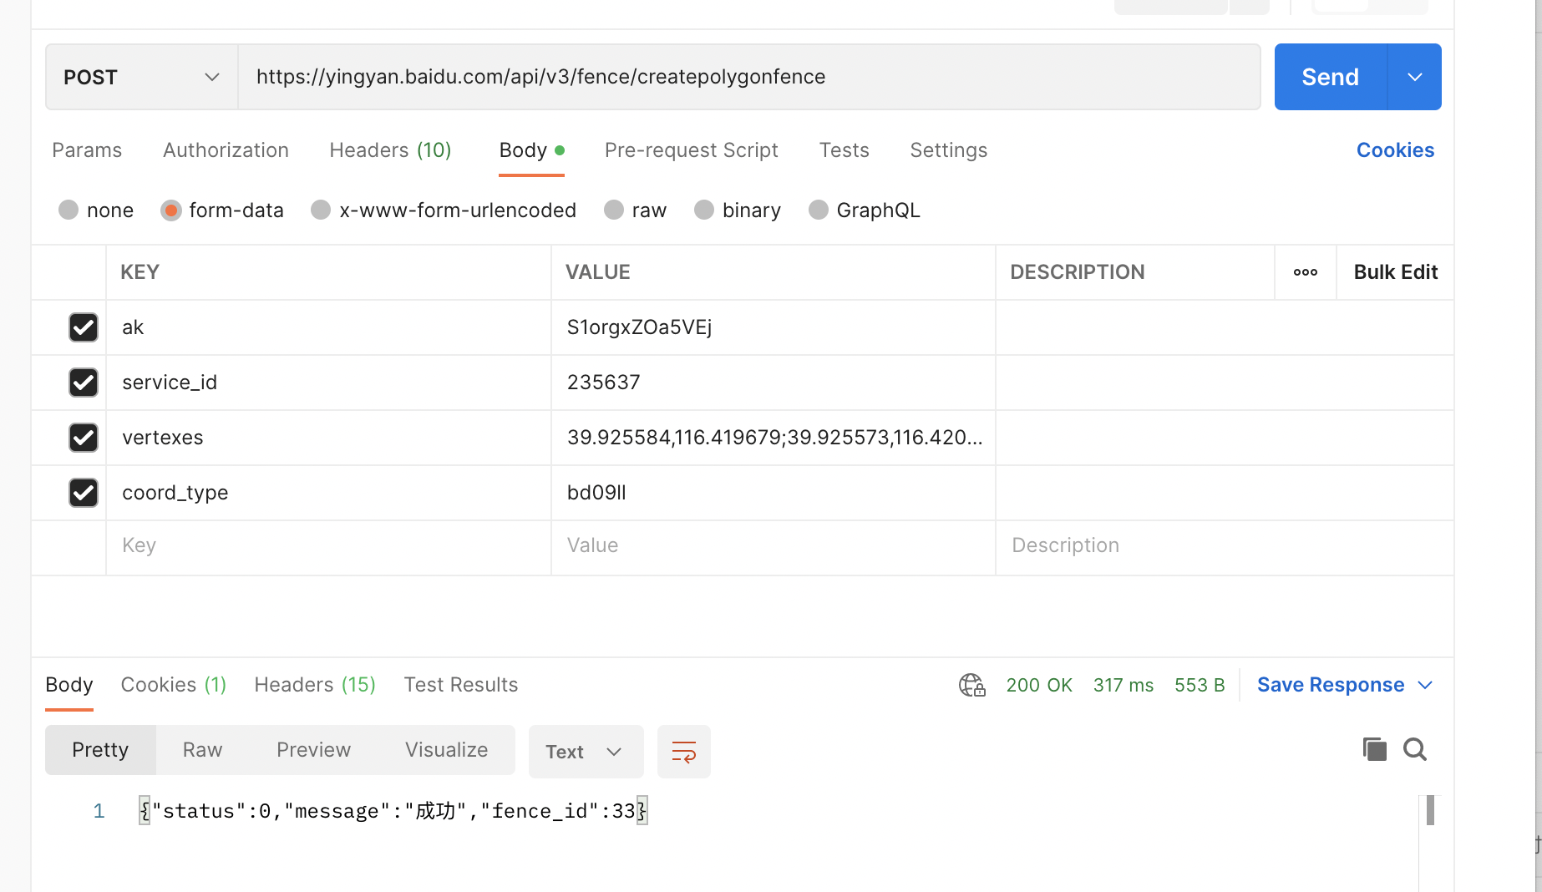Click the Bulk Edit button

pyautogui.click(x=1395, y=272)
